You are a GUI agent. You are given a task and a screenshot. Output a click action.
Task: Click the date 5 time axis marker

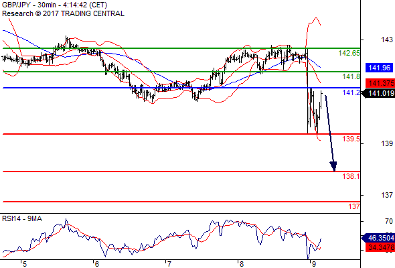click(24, 264)
